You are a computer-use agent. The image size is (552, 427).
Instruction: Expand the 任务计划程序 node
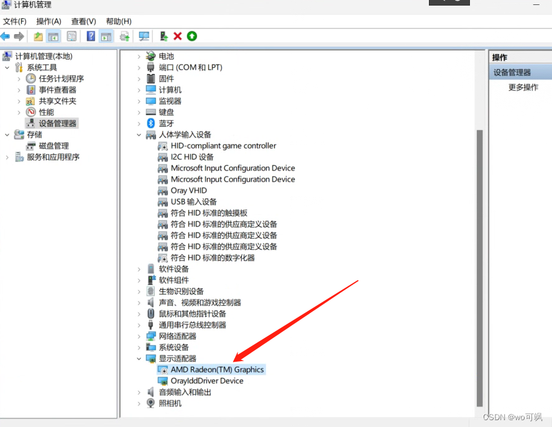(19, 78)
